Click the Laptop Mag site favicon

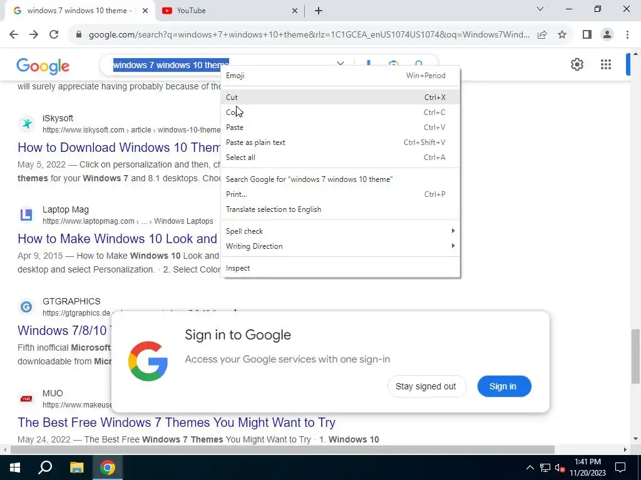(26, 215)
